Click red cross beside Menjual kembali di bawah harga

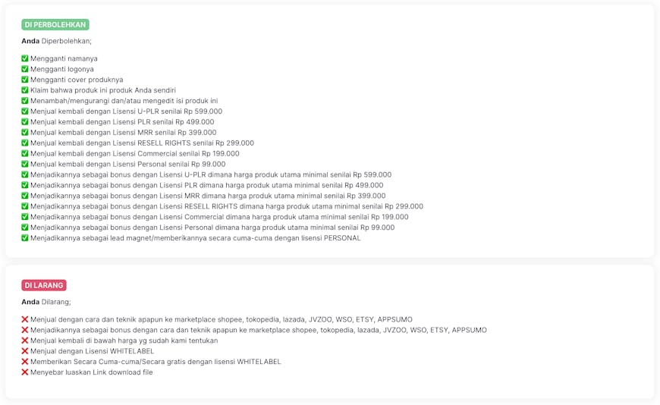[25, 341]
